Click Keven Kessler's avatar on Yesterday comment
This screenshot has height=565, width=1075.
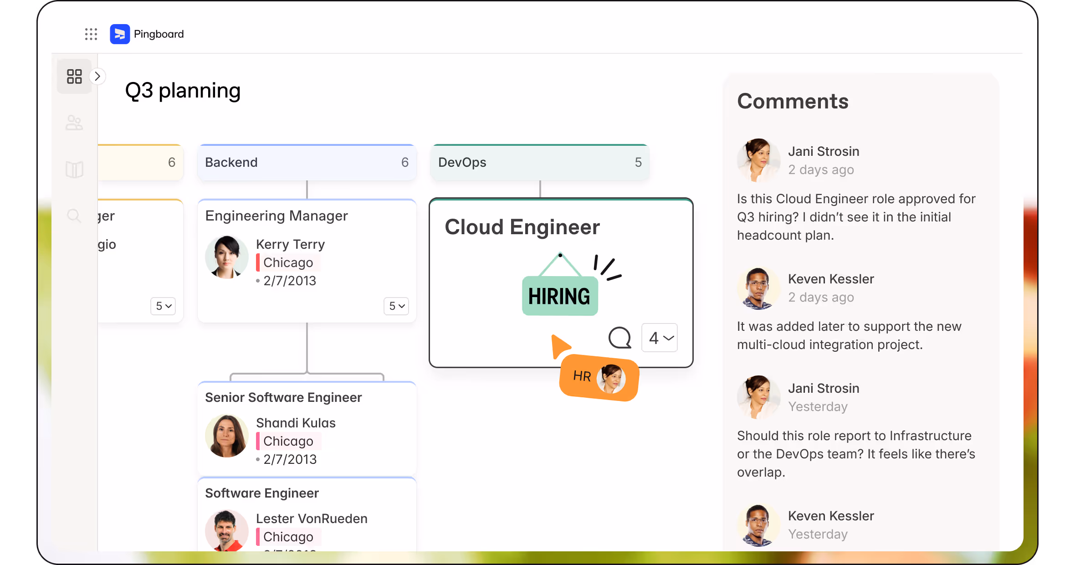click(x=759, y=525)
